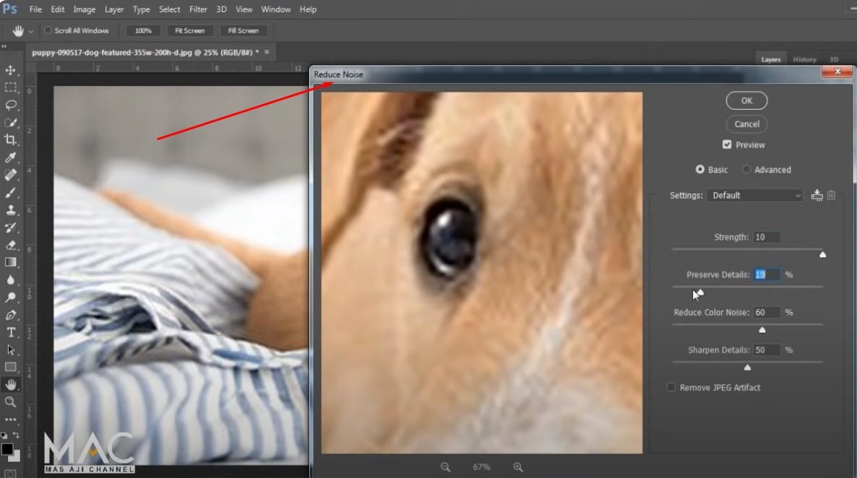The image size is (857, 478).
Task: Enable Scroll All Windows checkbox
Action: (x=48, y=30)
